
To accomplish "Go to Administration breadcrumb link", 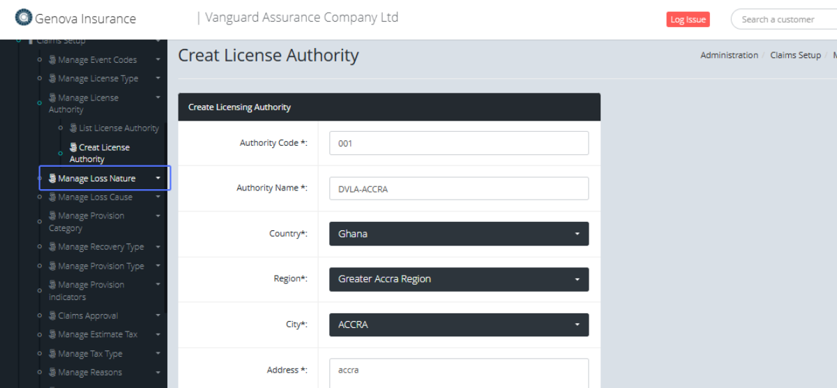I will coord(729,55).
